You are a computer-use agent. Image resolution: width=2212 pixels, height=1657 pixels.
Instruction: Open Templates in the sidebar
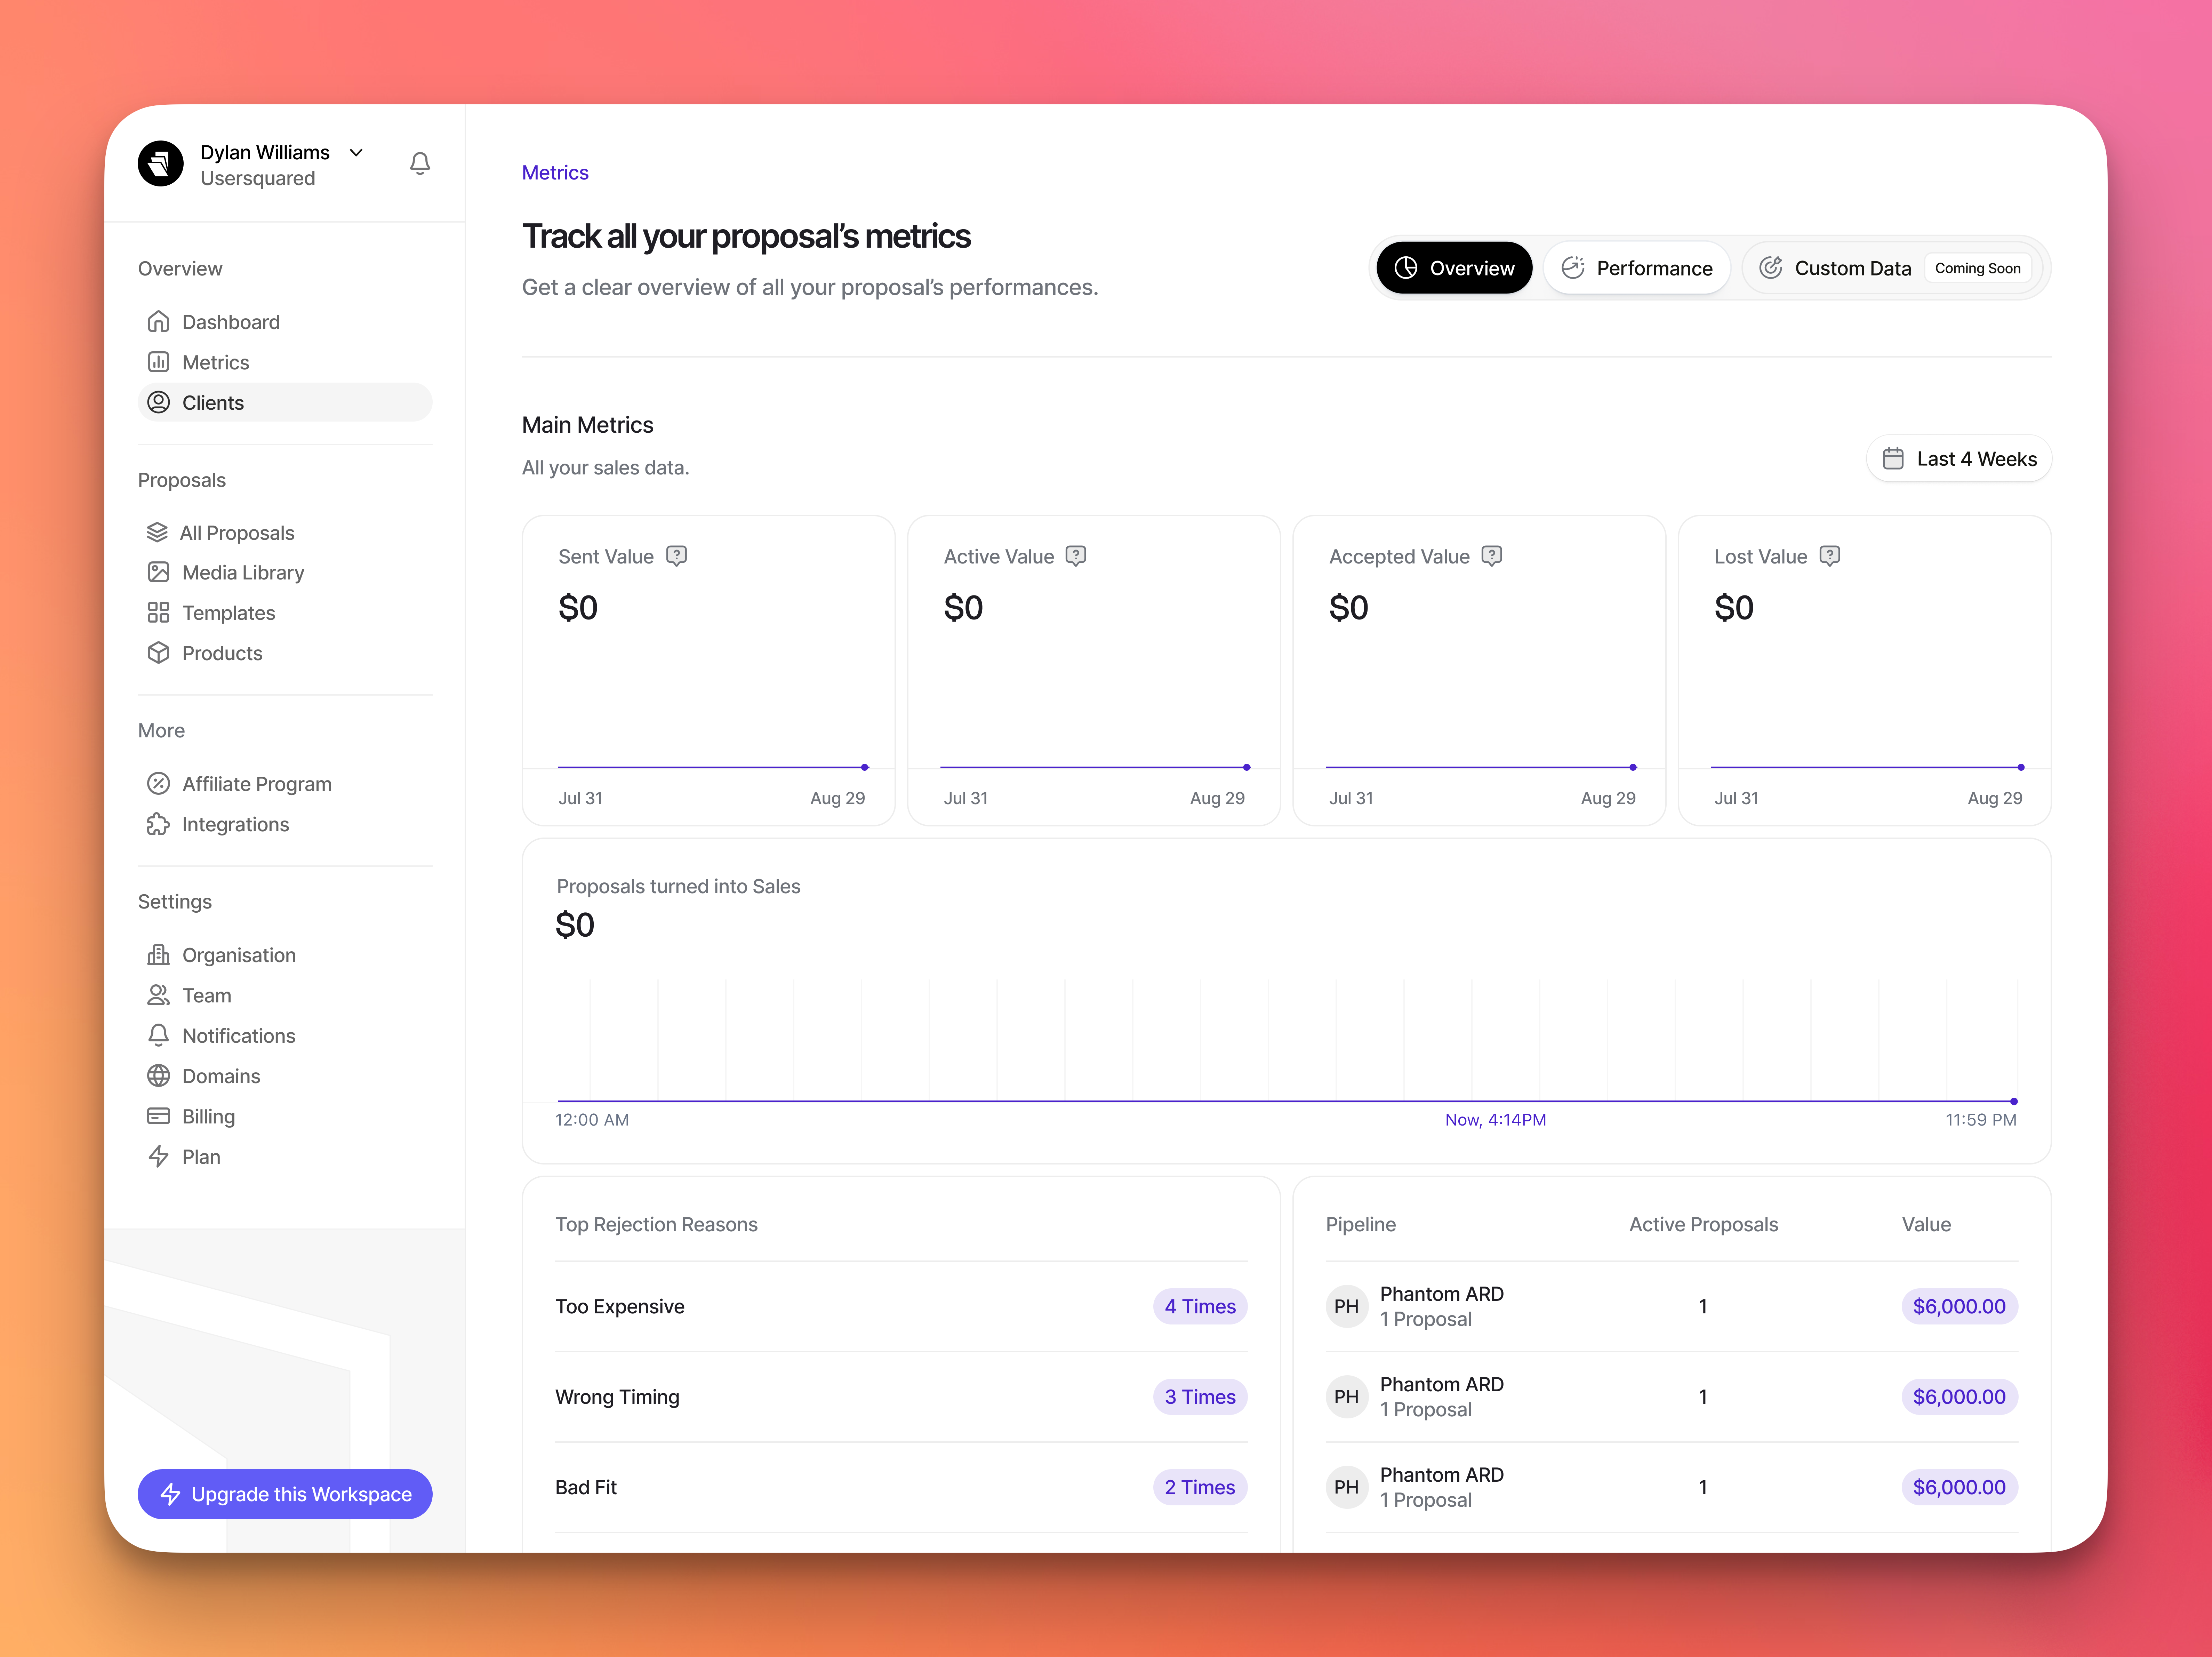(x=228, y=613)
